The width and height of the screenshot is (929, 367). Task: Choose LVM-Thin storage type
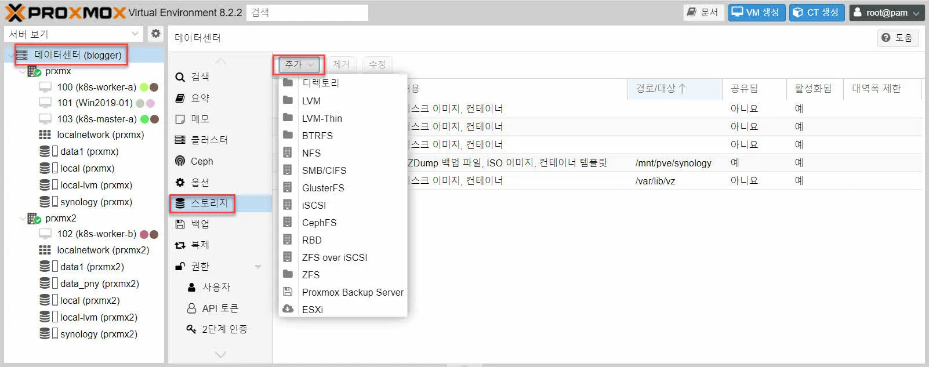[x=343, y=118]
